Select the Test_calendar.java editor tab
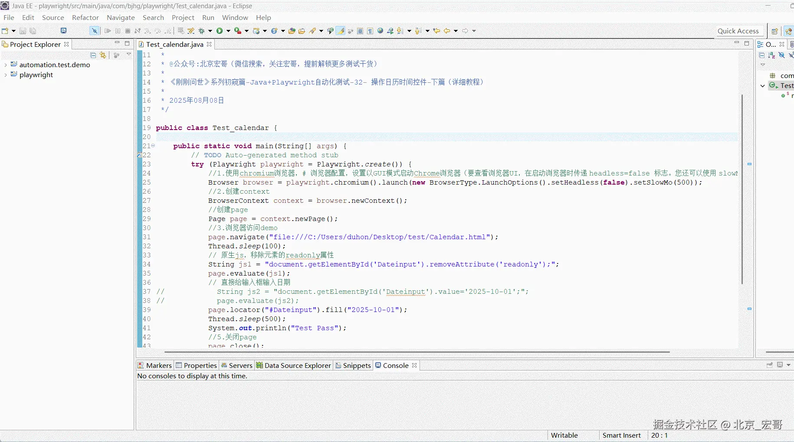This screenshot has width=794, height=442. [x=174, y=44]
